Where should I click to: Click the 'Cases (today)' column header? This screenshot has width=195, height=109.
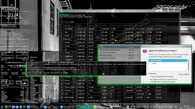pyautogui.click(x=94, y=25)
